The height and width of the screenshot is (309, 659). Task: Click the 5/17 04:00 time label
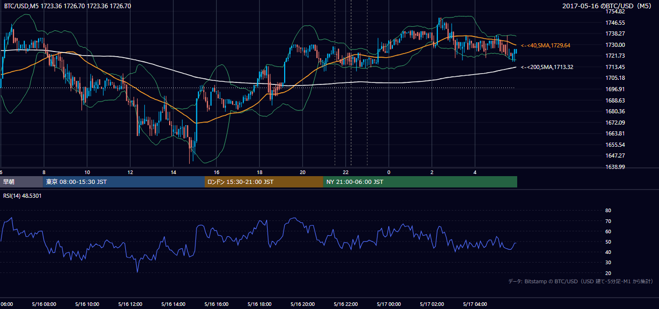pos(475,304)
